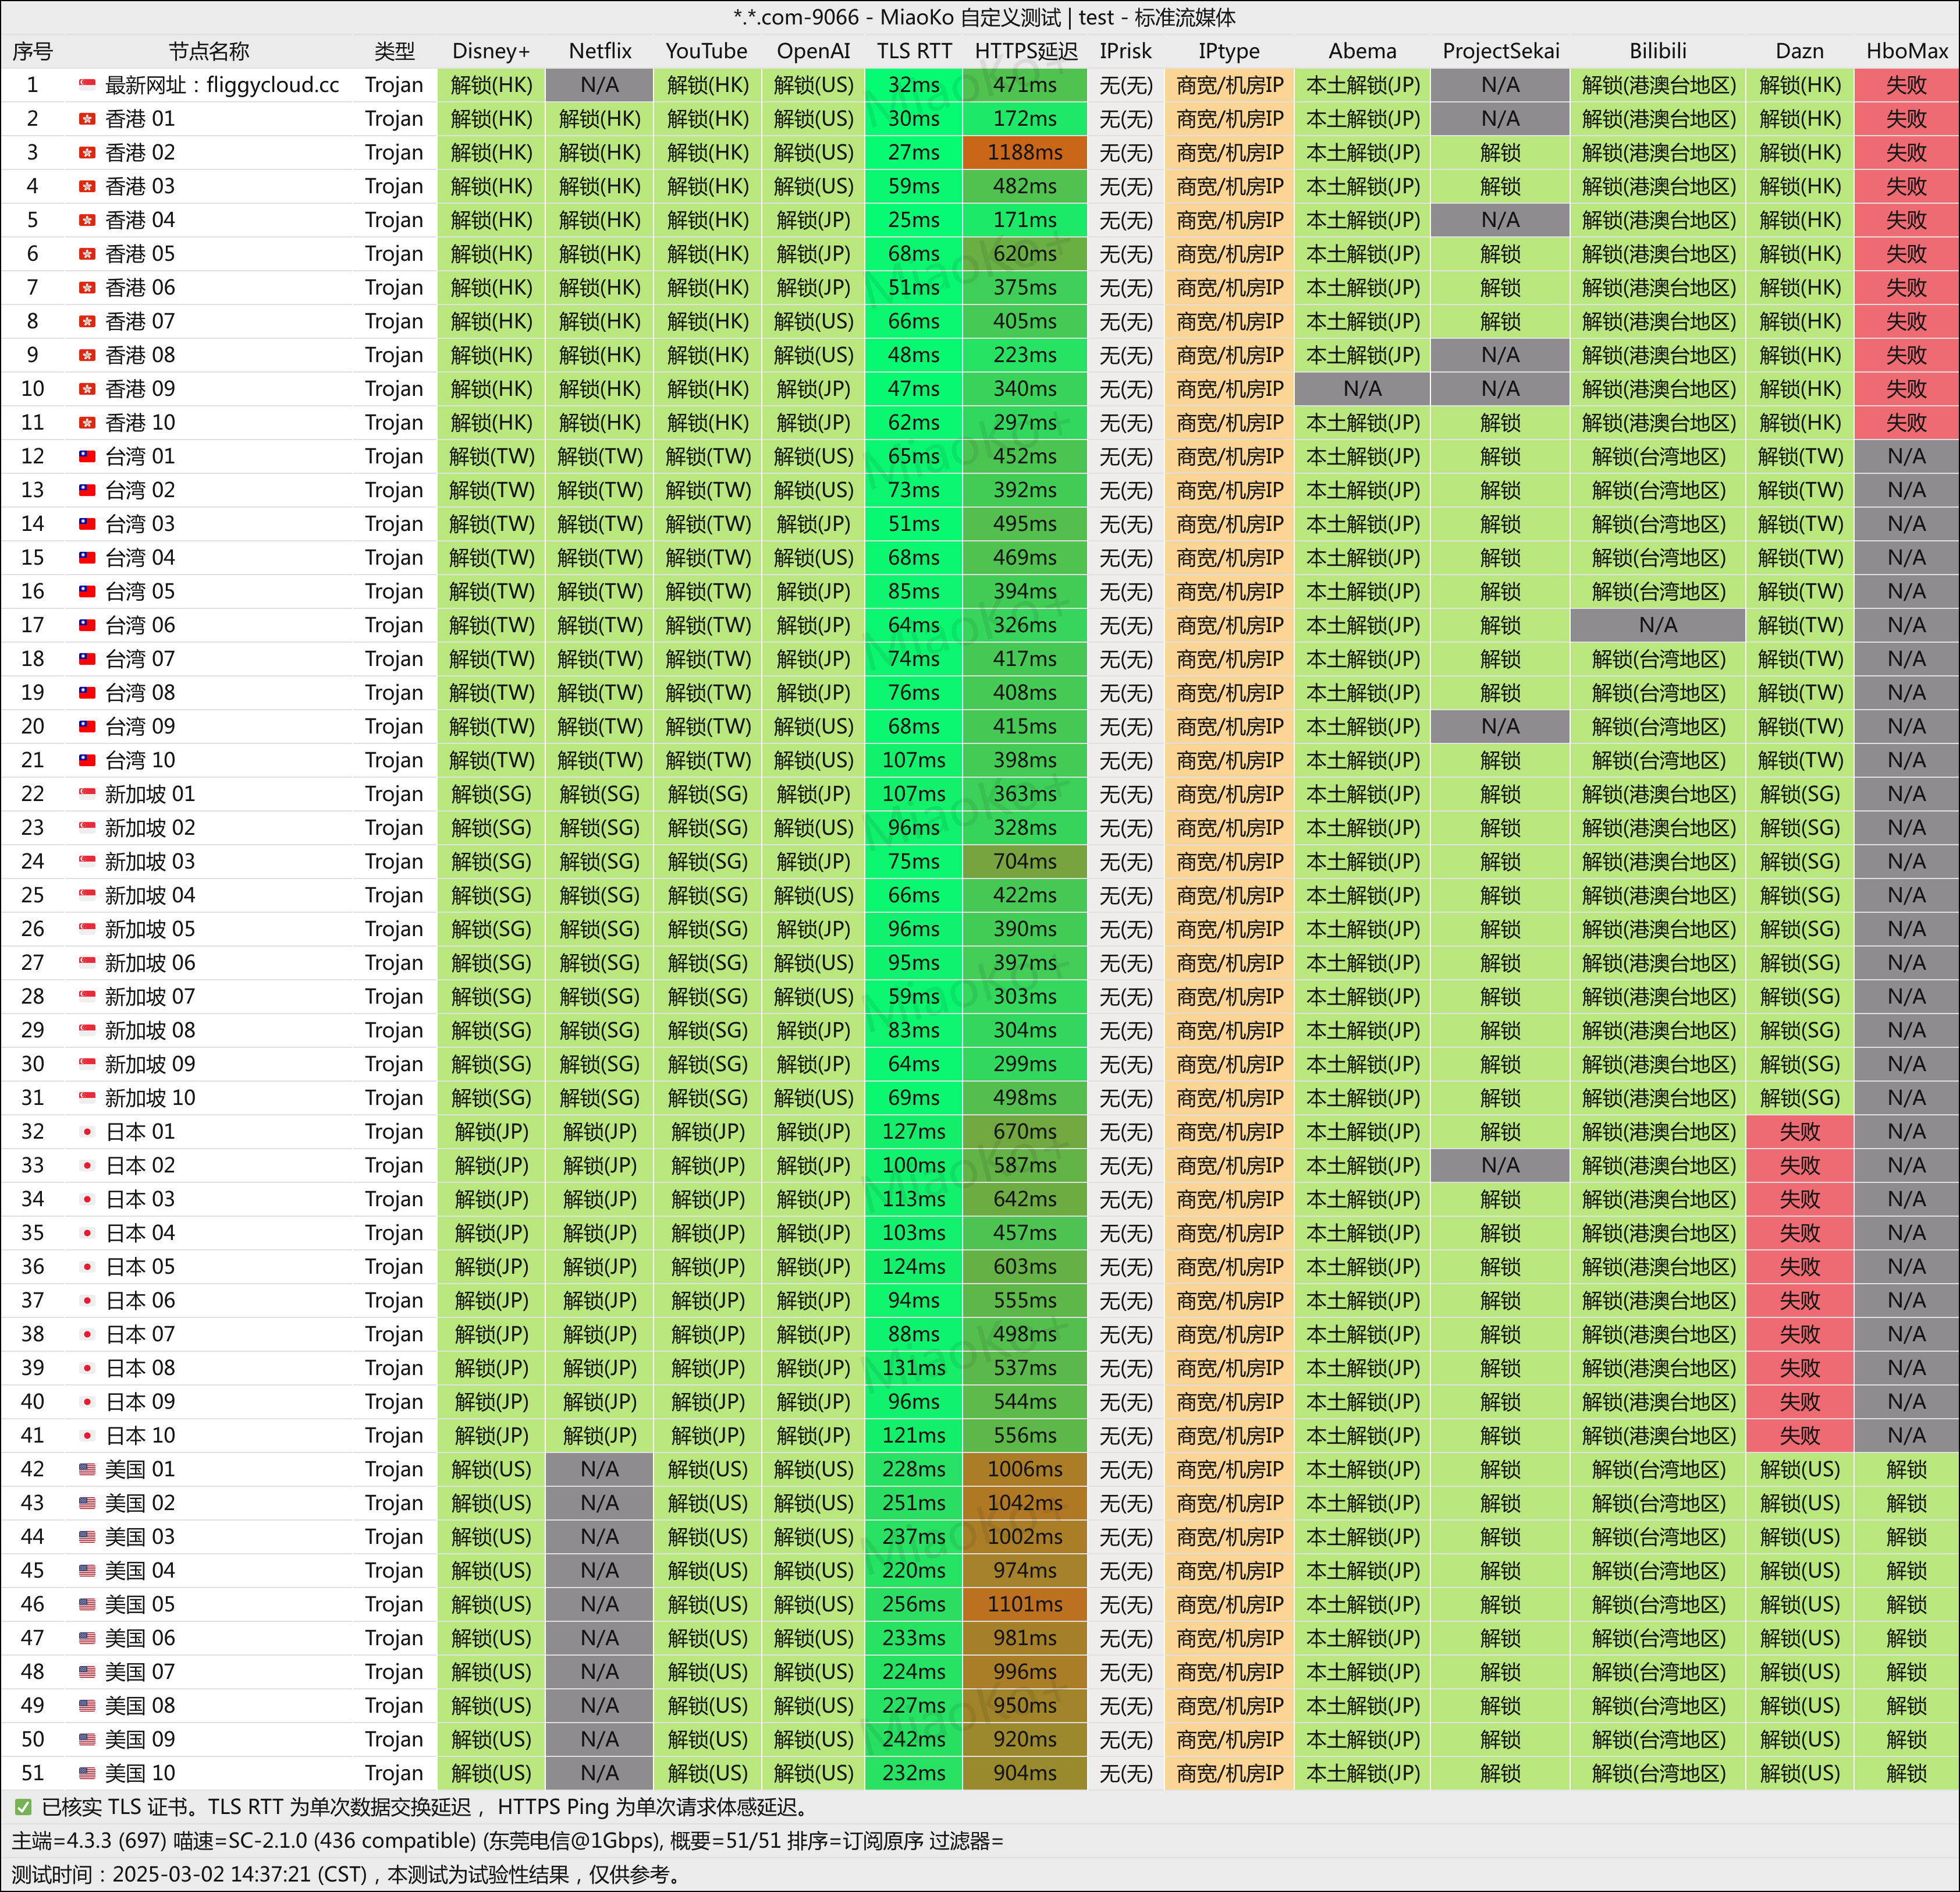Click the OpenAI column header

(x=814, y=51)
